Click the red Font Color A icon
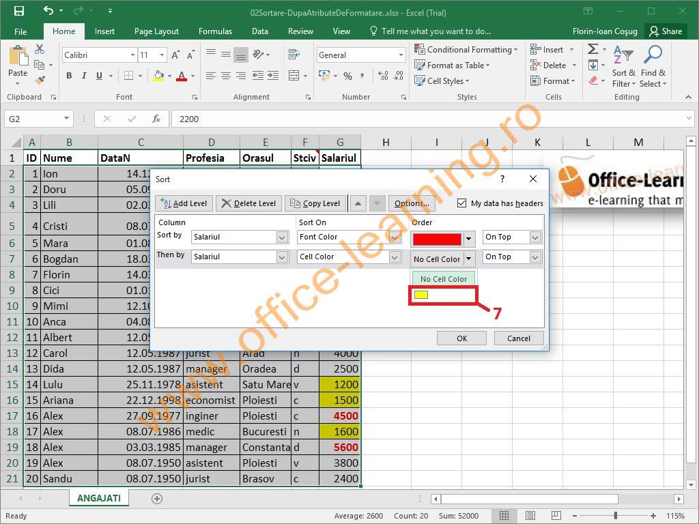Image resolution: width=699 pixels, height=524 pixels. (182, 76)
